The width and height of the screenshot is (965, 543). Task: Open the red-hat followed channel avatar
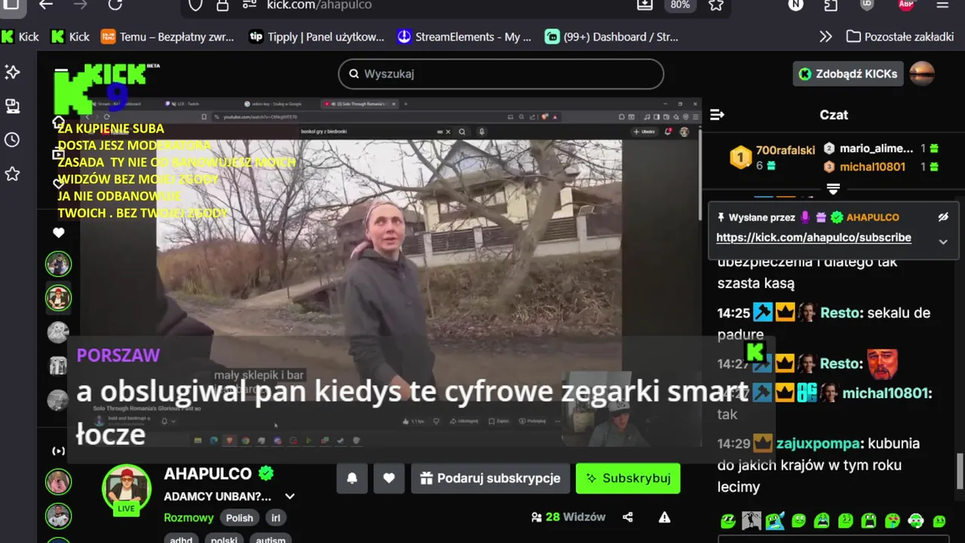click(58, 298)
